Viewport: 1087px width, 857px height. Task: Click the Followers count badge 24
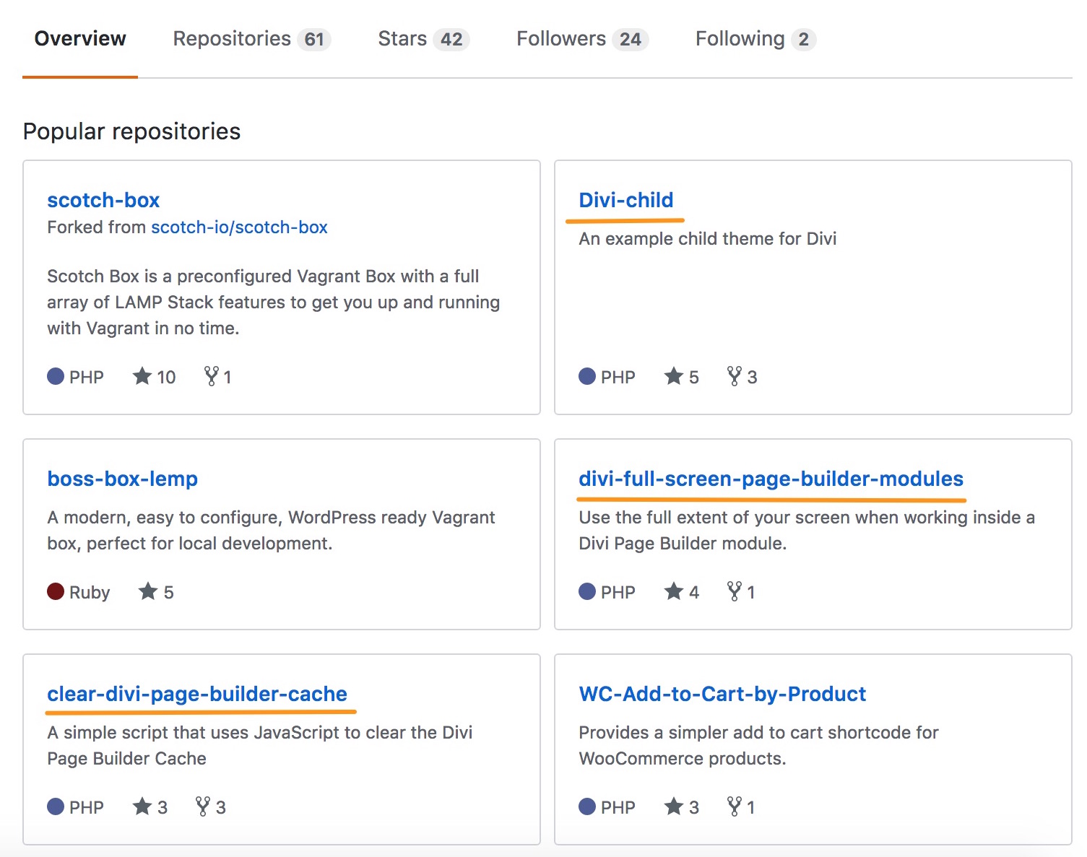click(631, 39)
